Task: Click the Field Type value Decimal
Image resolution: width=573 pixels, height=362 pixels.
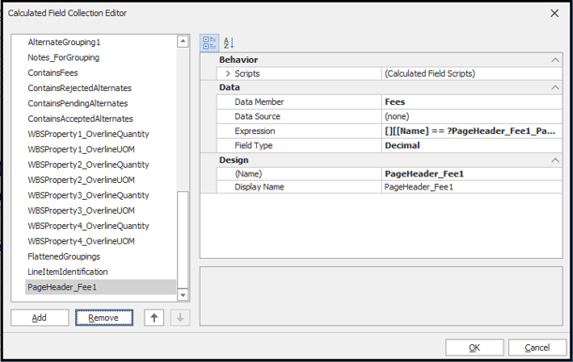Action: click(x=472, y=145)
